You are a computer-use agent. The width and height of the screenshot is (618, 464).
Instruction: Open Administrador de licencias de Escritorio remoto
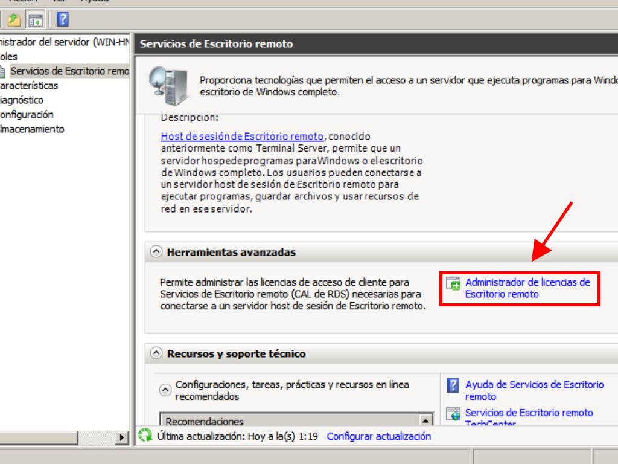tap(527, 288)
